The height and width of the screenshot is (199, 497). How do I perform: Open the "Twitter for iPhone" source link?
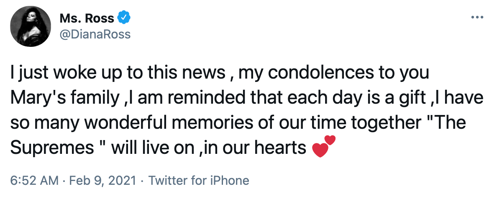tap(199, 181)
